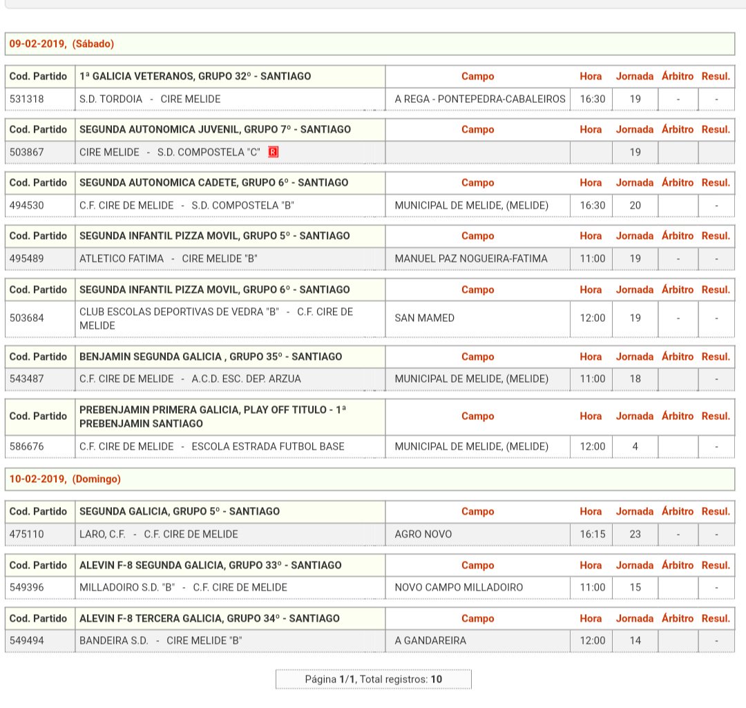Select the 10-02-2019 (Domingo) date header
This screenshot has height=708, width=746.
click(370, 479)
